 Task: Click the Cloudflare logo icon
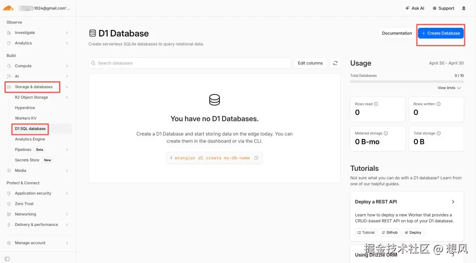coord(8,8)
